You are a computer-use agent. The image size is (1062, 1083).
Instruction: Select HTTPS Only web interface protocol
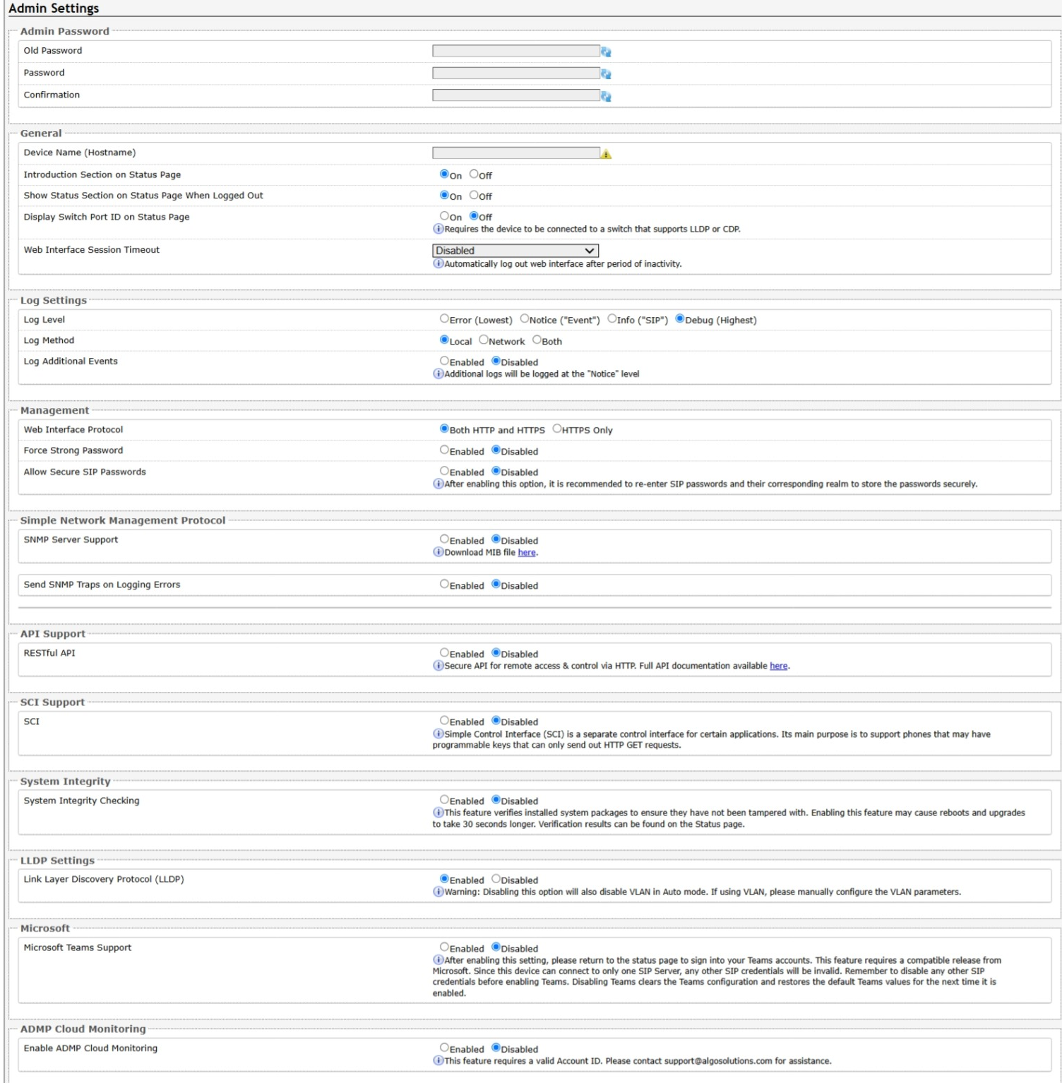click(557, 429)
